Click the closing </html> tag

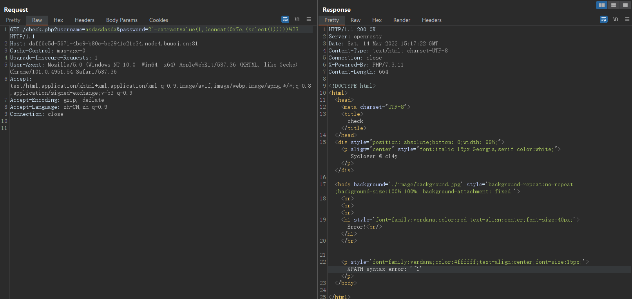pyautogui.click(x=339, y=297)
